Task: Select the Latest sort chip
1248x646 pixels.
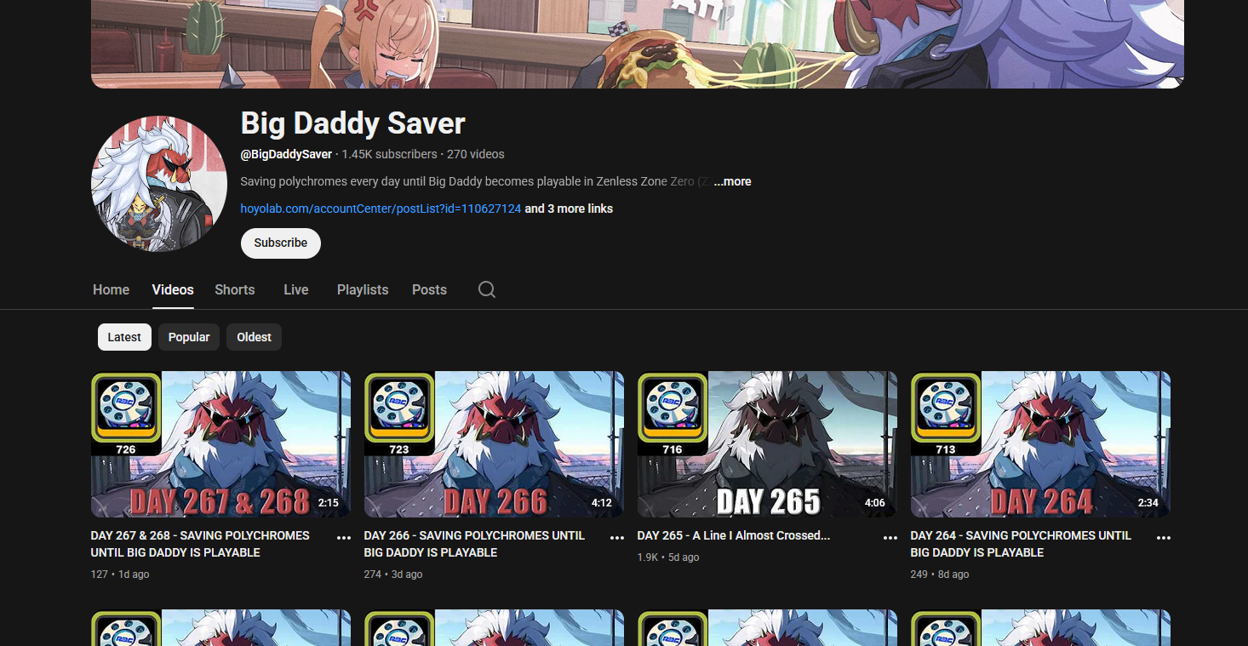Action: click(x=124, y=337)
